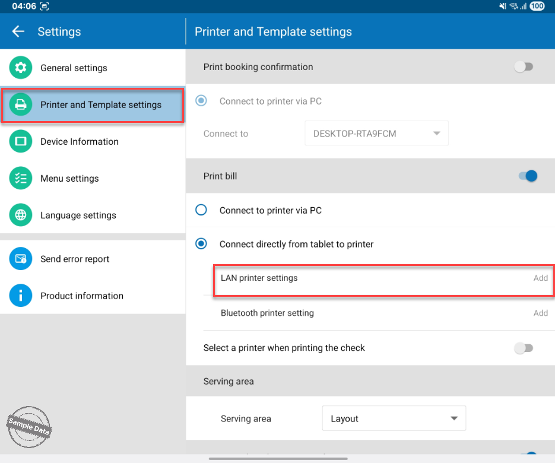Open Device Information tablet icon
This screenshot has height=463, width=555.
click(21, 141)
